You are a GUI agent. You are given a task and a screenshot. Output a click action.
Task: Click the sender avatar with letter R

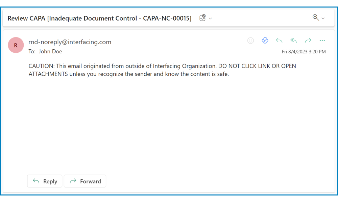pyautogui.click(x=16, y=45)
